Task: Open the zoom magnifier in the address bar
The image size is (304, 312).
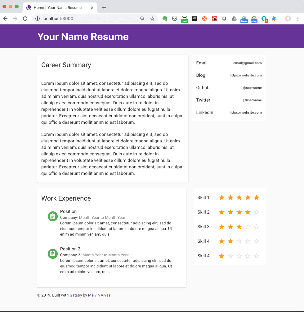Action: coord(142,19)
